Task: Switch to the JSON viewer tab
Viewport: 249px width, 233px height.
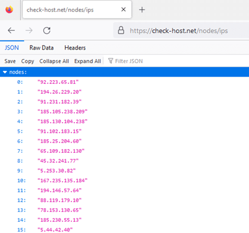Action: pyautogui.click(x=12, y=48)
